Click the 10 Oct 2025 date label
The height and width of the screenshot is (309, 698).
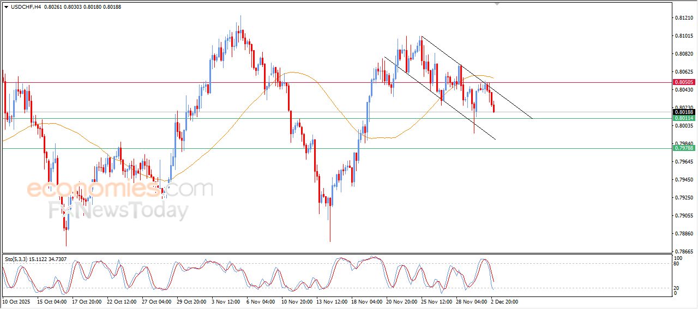(x=16, y=301)
